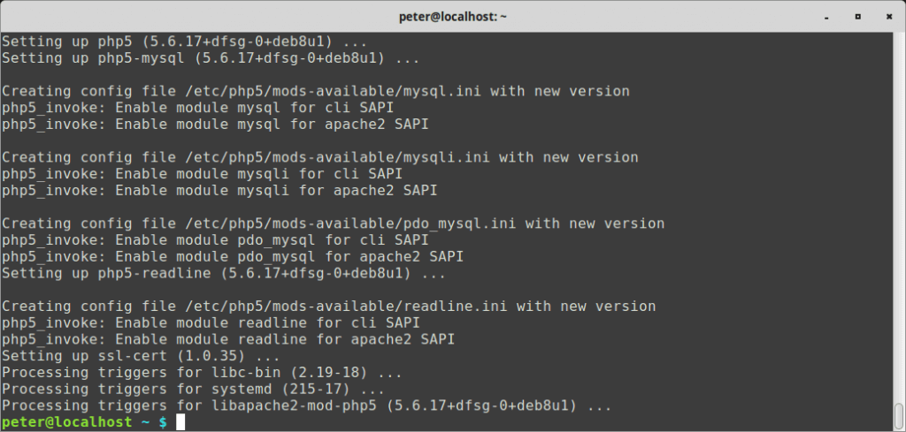
Task: Click the libapache2-mod-php5 package name
Action: [294, 406]
